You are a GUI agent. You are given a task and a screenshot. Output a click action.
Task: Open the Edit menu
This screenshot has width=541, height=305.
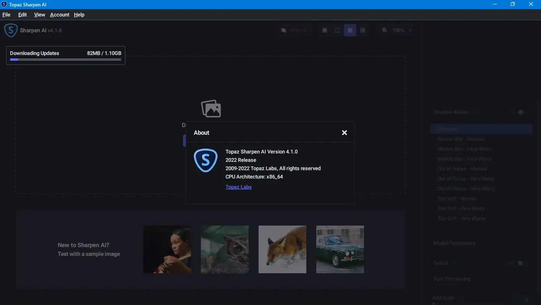pos(23,15)
